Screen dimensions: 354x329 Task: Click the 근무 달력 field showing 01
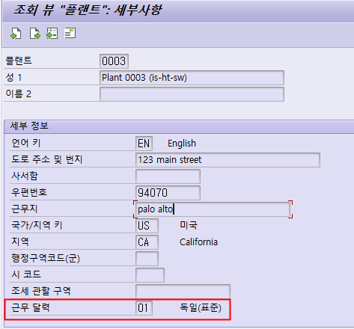[x=144, y=308]
